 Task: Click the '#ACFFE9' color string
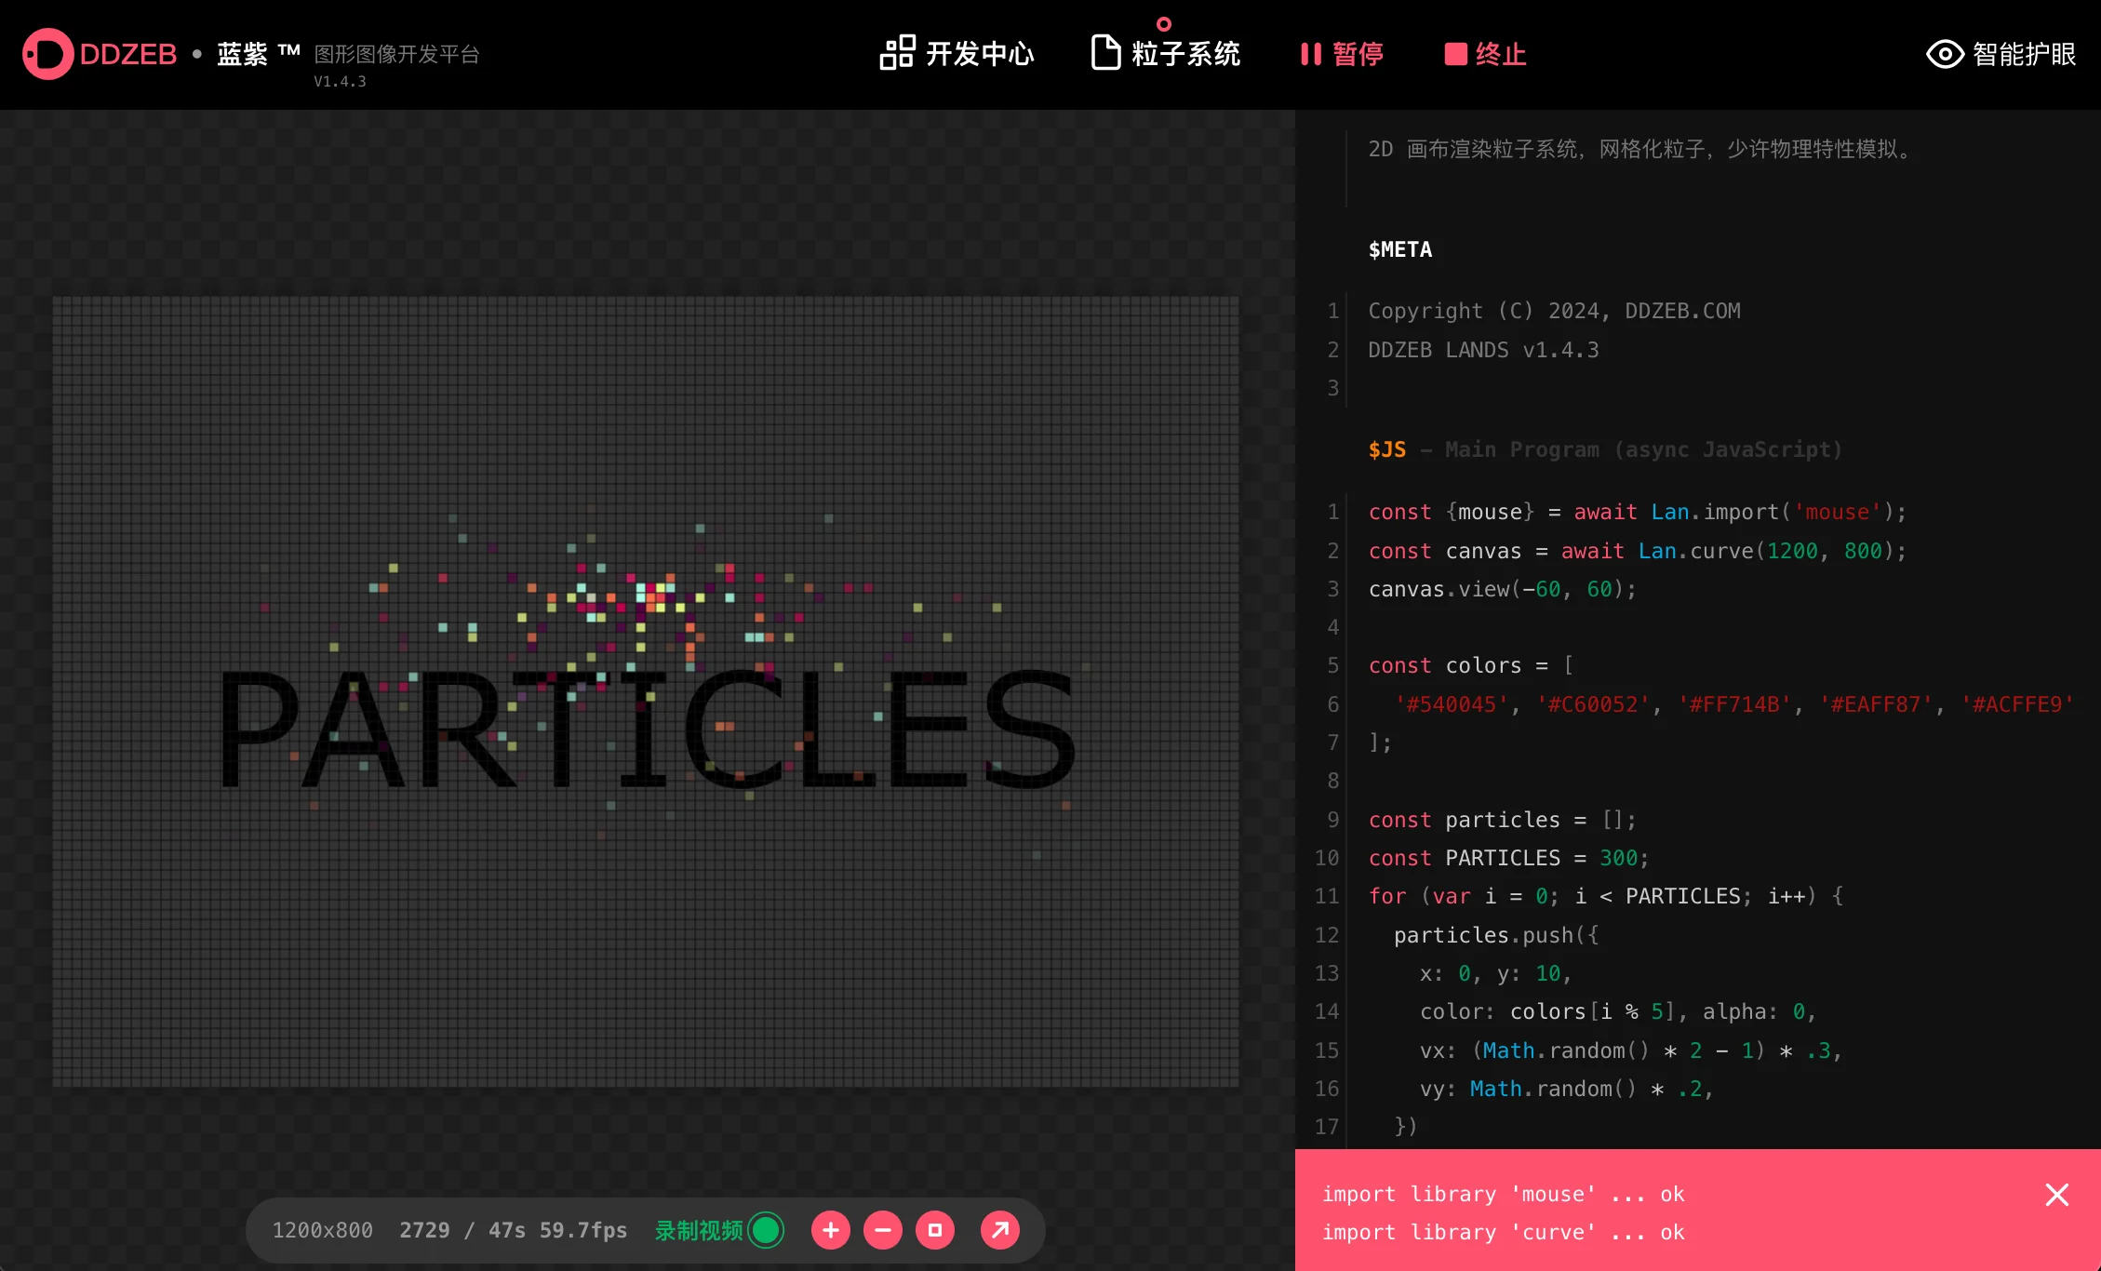click(x=2017, y=704)
